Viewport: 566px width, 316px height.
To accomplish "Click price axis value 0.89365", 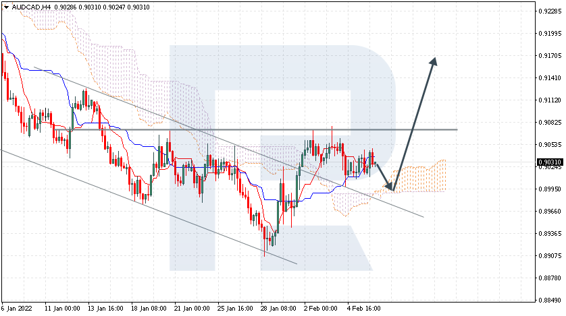I will click(x=550, y=234).
